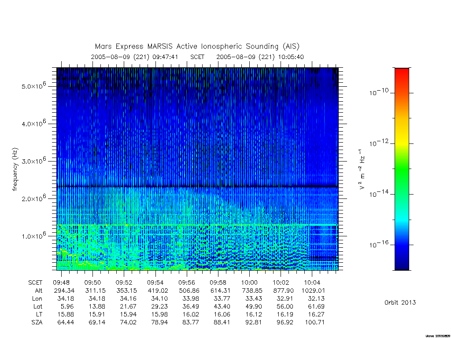The image size is (451, 338).
Task: Click the 5.0×10^6 frequency axis label
Action: 33,85
